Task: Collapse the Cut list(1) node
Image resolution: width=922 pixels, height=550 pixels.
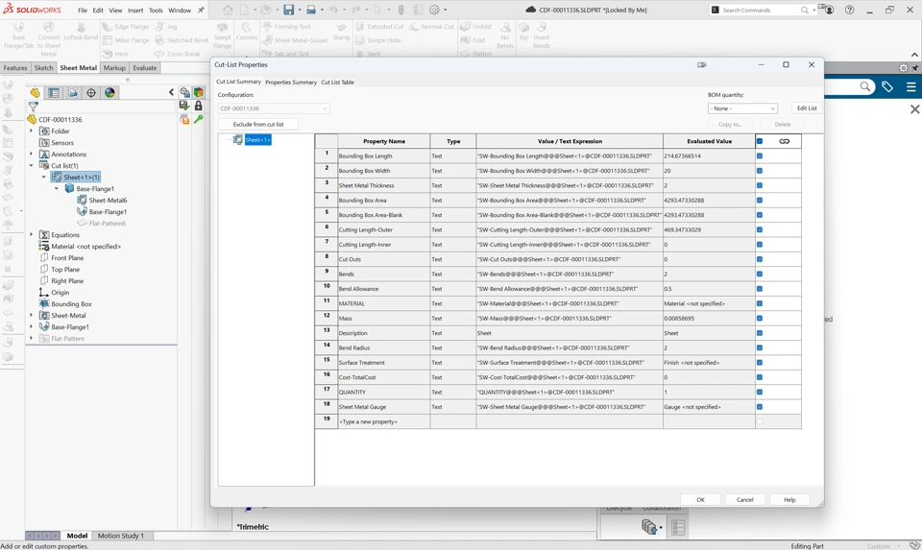Action: click(x=31, y=166)
